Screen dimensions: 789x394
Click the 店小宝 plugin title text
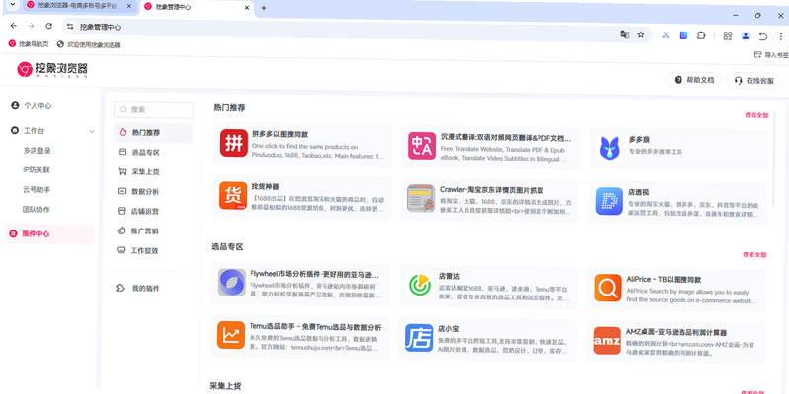coord(448,329)
